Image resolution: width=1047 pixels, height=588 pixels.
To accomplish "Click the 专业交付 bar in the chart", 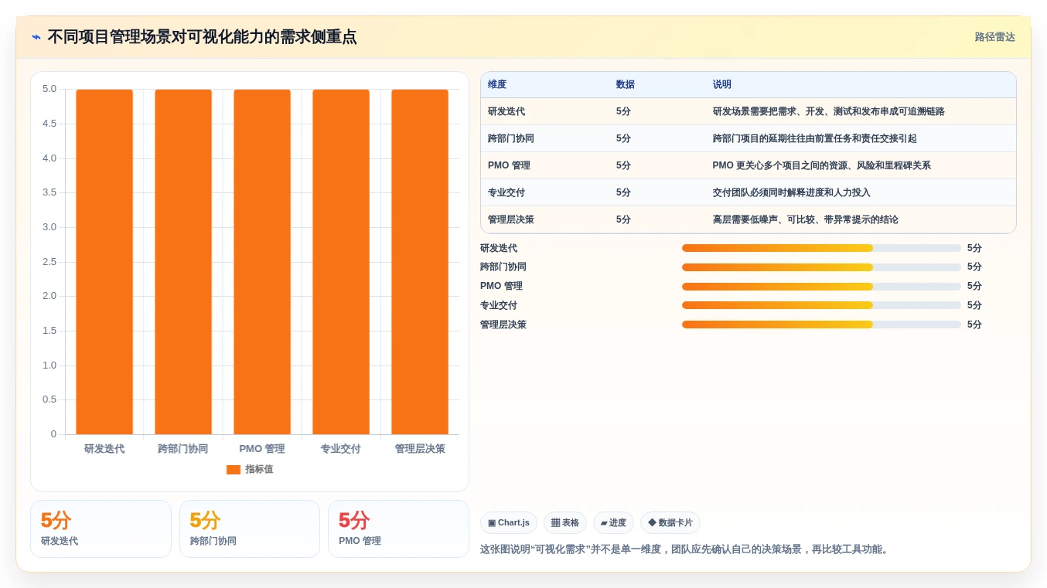I will coord(341,262).
